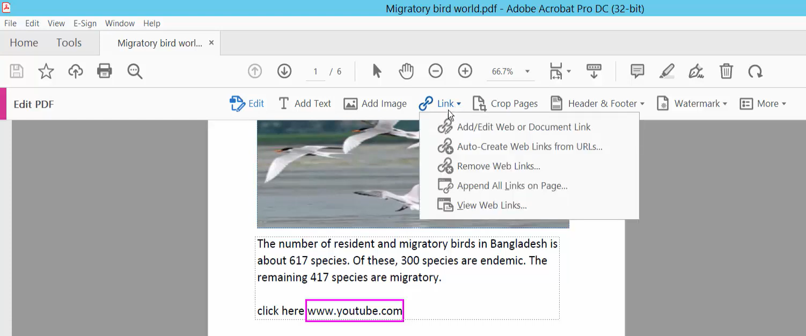Click the Delete trash icon
Viewport: 806px width, 336px height.
(726, 71)
